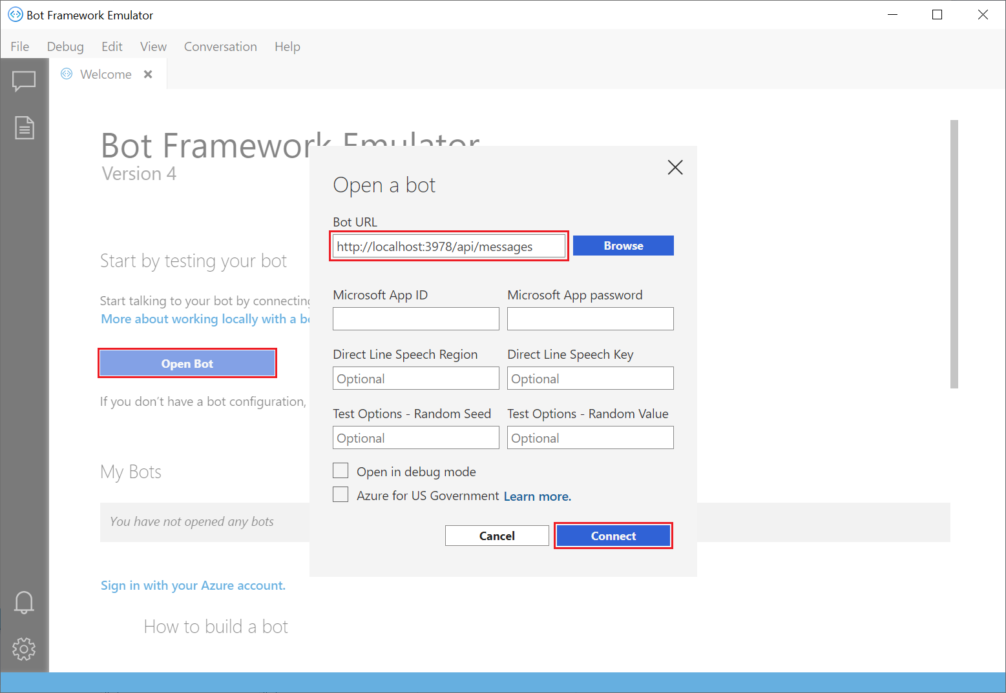Click the Browse button
Image resolution: width=1006 pixels, height=693 pixels.
tap(622, 245)
